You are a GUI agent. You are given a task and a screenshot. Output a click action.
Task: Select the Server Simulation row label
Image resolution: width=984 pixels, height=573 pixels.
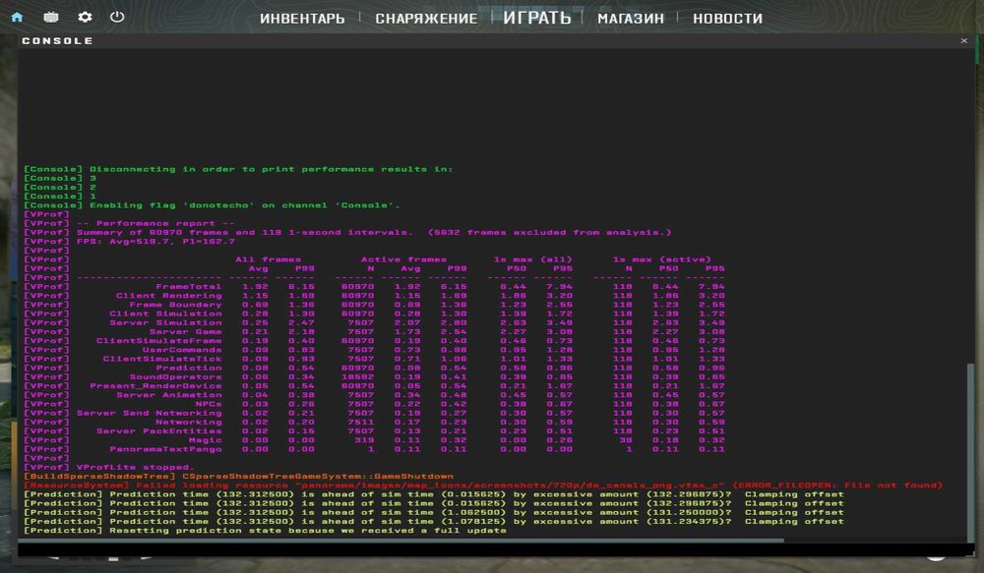[x=165, y=322]
